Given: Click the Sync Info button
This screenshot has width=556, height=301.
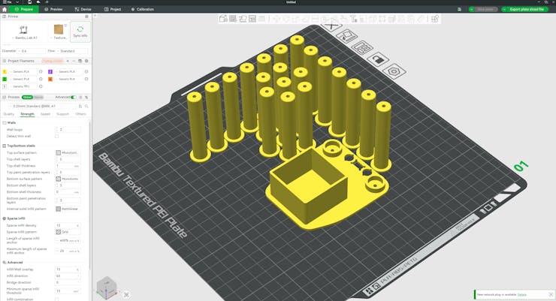Looking at the screenshot, I should pos(80,32).
